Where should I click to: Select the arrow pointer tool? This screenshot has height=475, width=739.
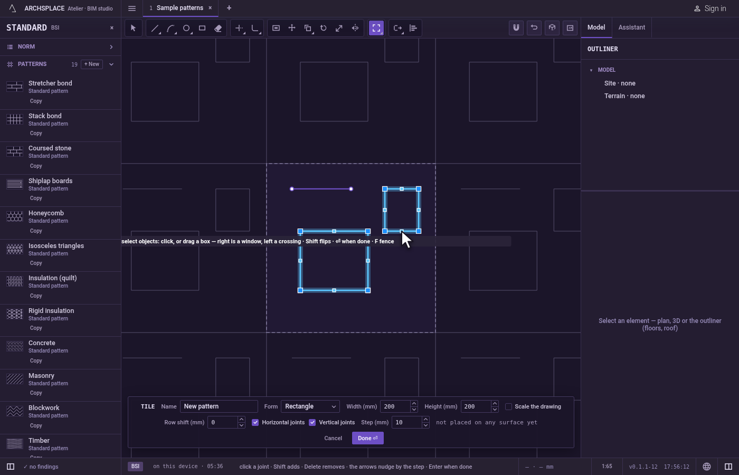pyautogui.click(x=133, y=28)
